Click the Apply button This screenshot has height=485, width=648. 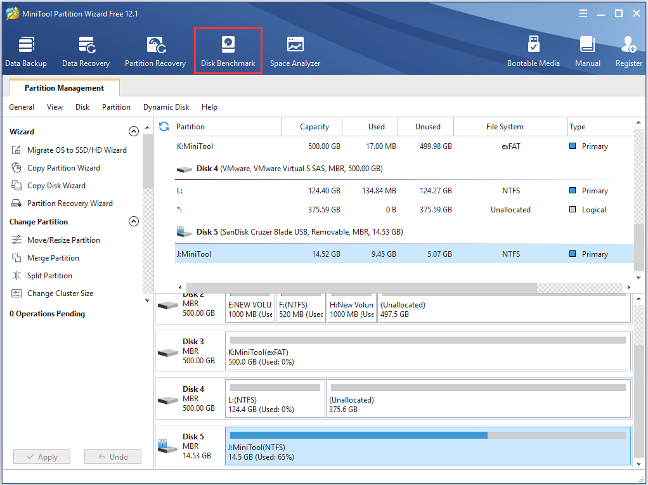42,456
